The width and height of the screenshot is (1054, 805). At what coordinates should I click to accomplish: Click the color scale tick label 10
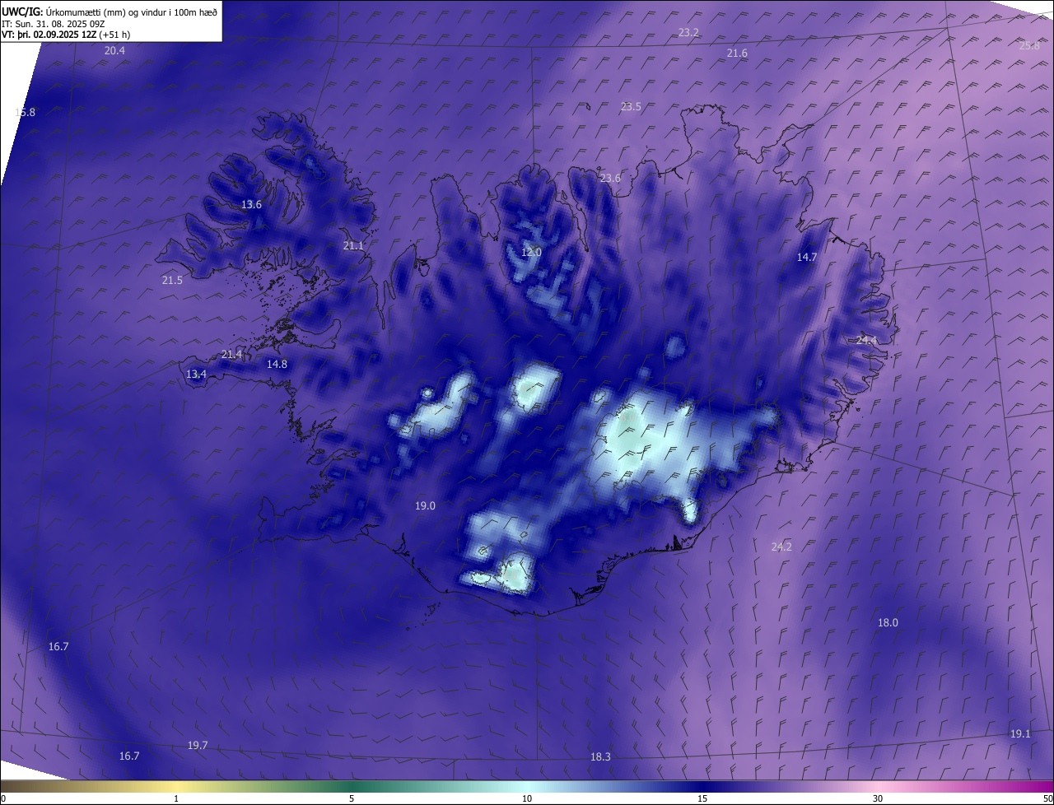pyautogui.click(x=527, y=799)
